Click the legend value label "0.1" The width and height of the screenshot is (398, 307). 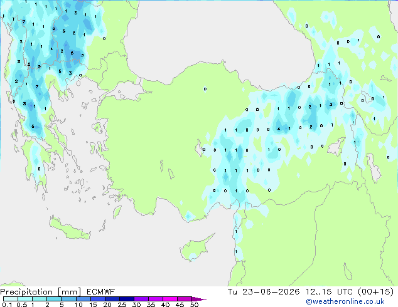click(7, 304)
